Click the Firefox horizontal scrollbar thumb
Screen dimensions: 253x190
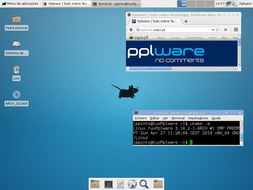[x=150, y=68]
